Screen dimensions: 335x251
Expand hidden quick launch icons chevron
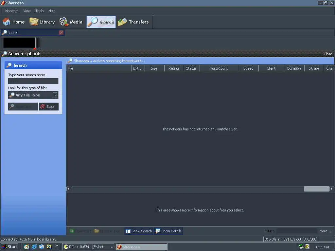coord(56,246)
